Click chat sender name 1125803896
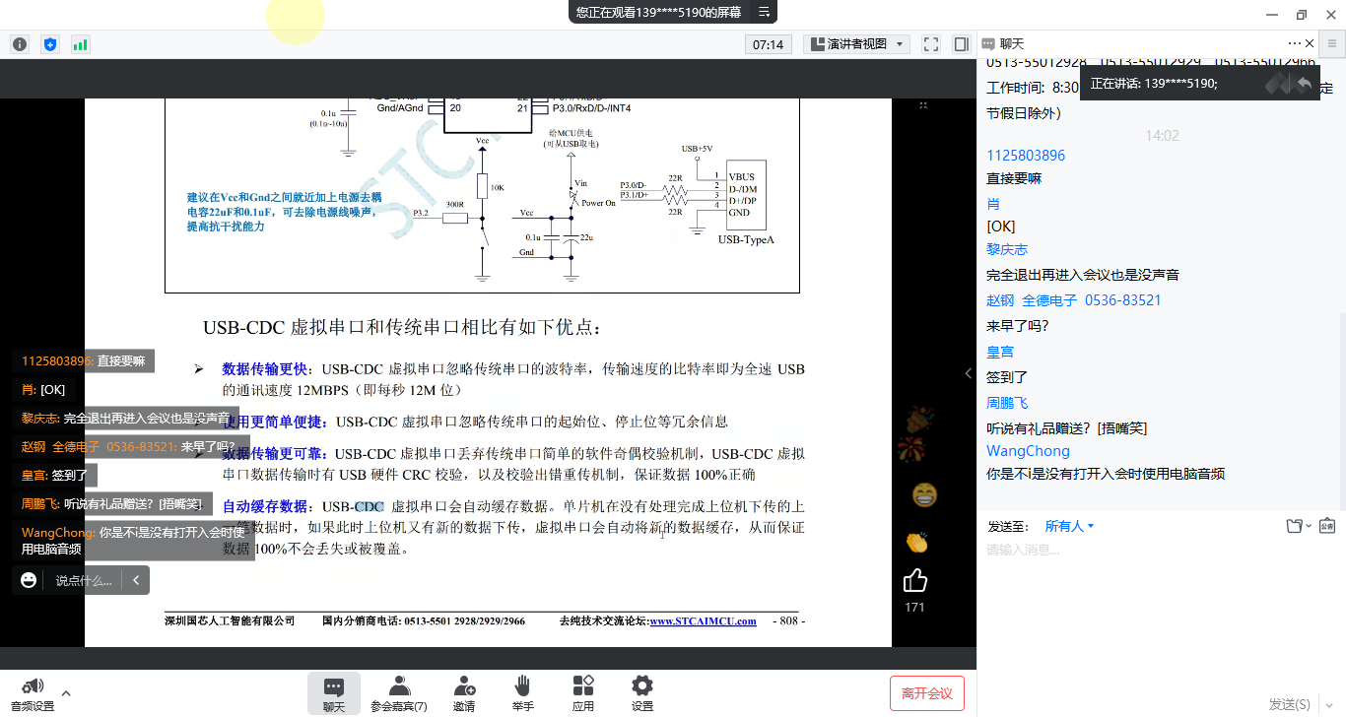This screenshot has width=1346, height=717. (1026, 156)
